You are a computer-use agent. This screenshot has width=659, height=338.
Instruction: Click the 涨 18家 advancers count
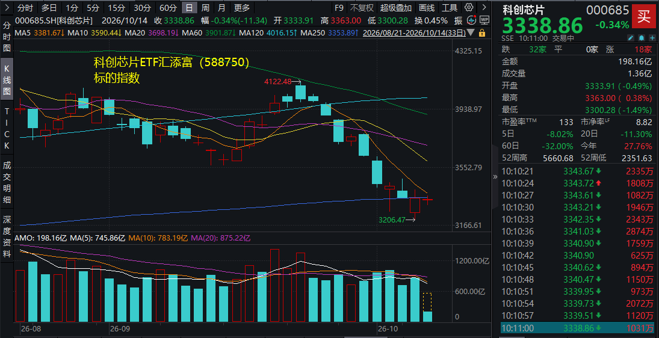point(628,49)
